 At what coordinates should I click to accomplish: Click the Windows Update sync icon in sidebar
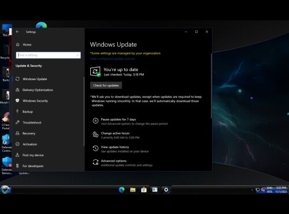coord(17,79)
